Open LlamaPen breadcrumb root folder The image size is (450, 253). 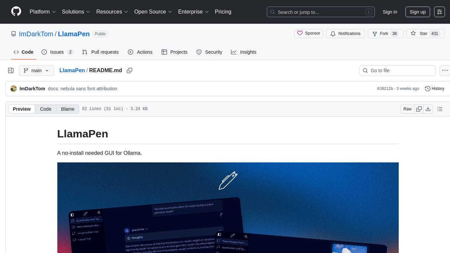[x=72, y=70]
